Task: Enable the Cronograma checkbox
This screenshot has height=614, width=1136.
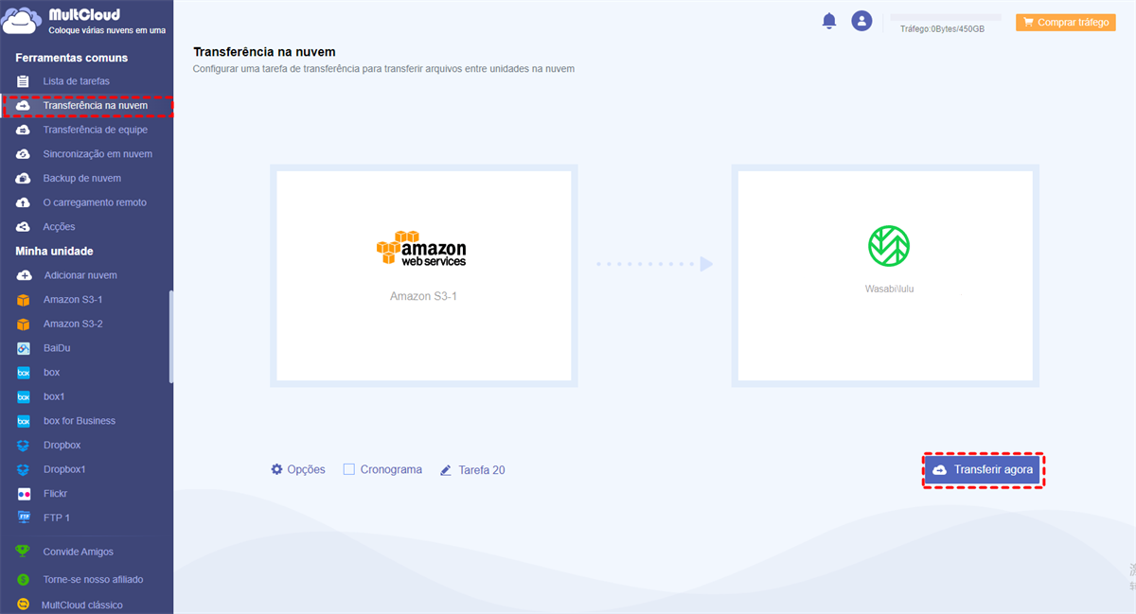Action: pos(349,469)
